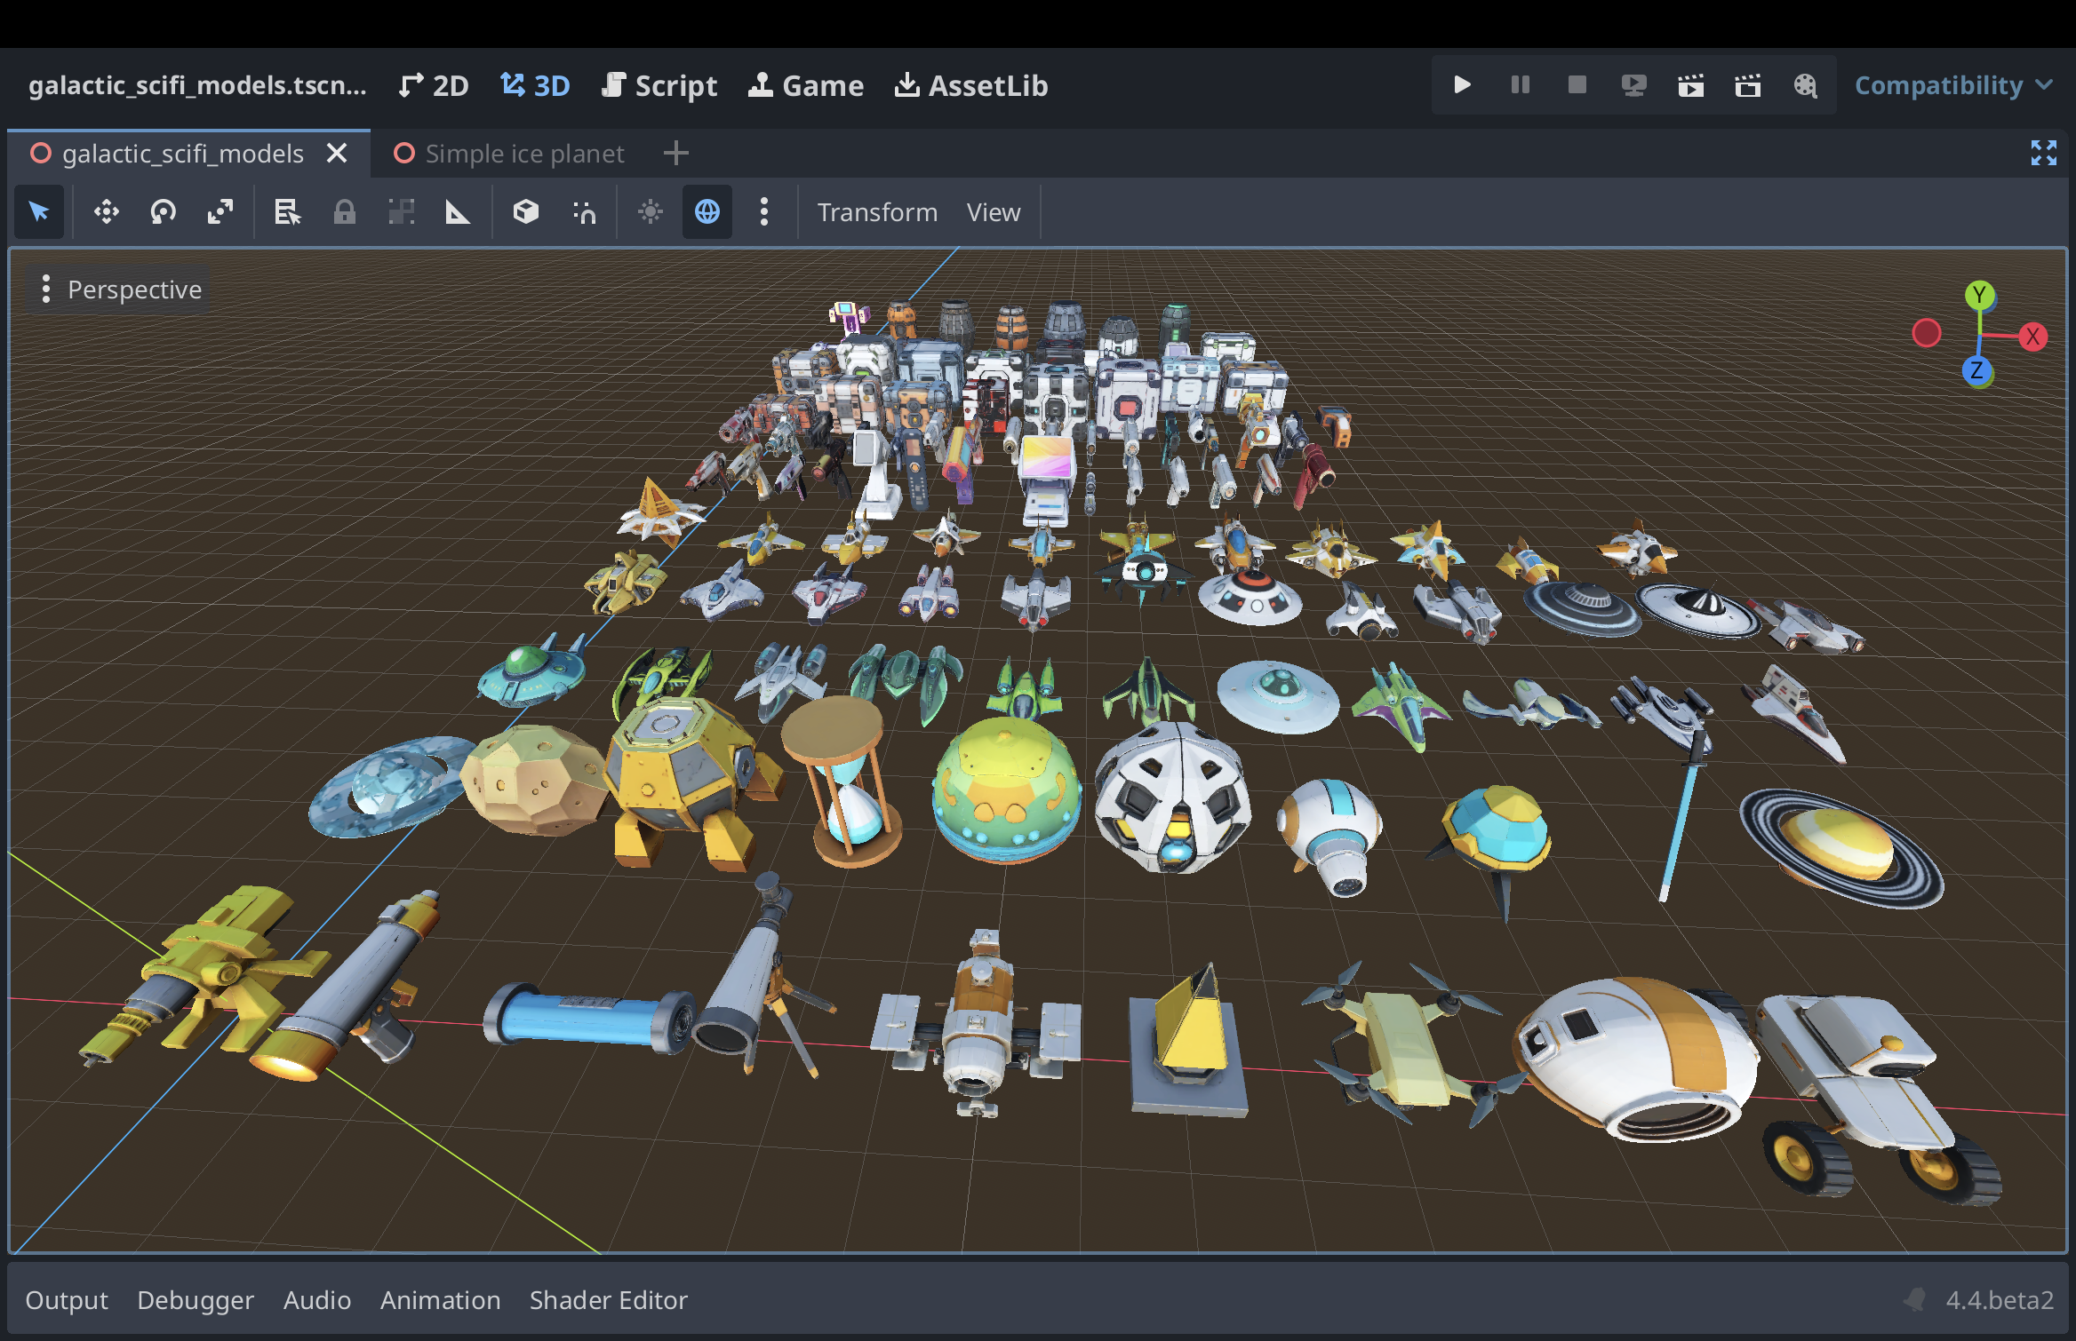The height and width of the screenshot is (1341, 2076).
Task: Toggle Use Local Space cube
Action: [x=526, y=212]
